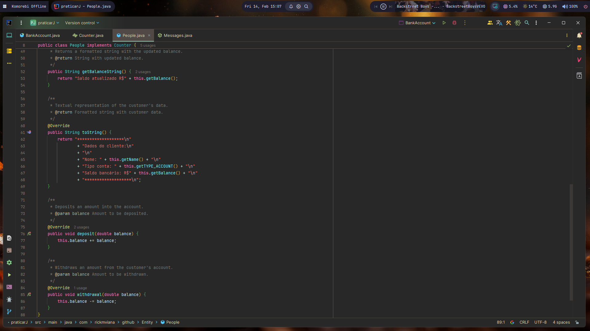Open the Structure tool window icon

(9, 51)
